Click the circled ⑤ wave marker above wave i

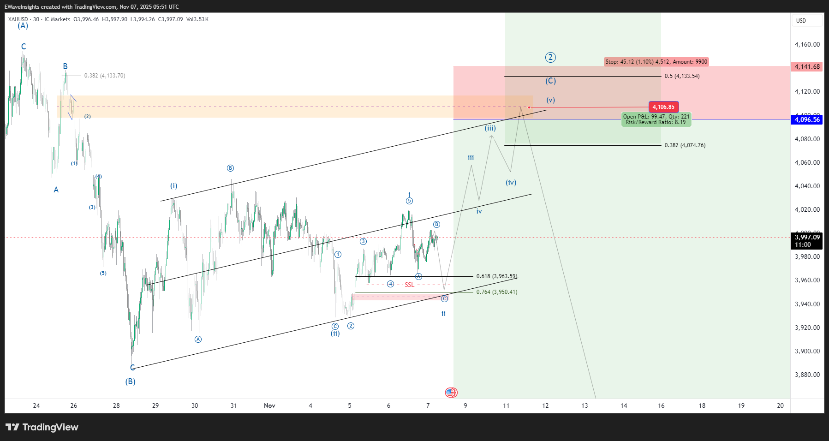click(x=409, y=200)
